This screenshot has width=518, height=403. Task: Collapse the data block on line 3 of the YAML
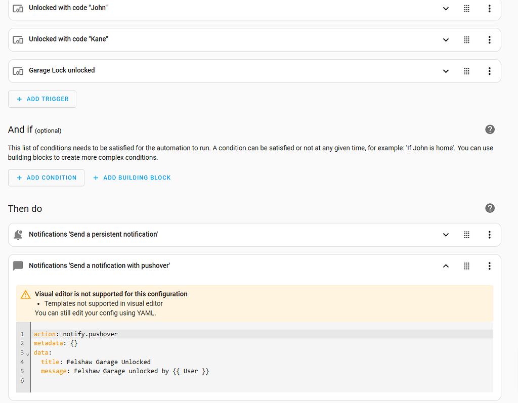coord(27,353)
